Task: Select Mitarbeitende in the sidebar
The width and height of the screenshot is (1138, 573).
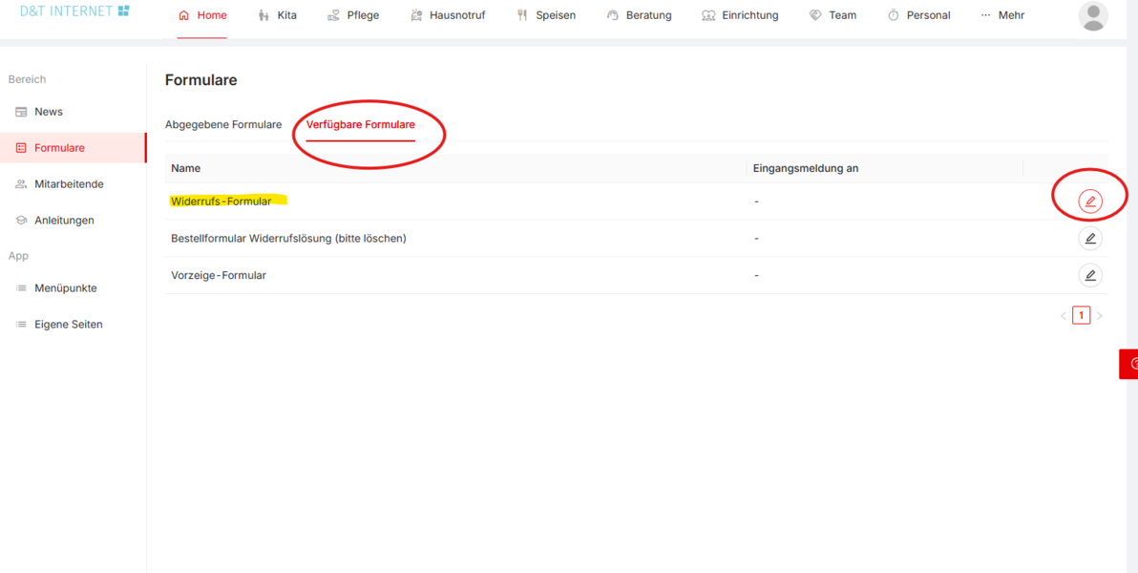Action: 60,184
